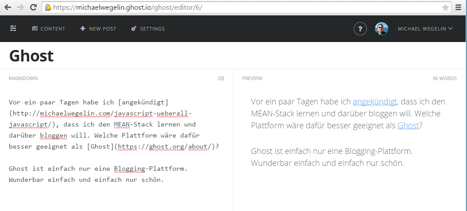Click the user avatar picture
467x211 pixels.
(x=381, y=29)
